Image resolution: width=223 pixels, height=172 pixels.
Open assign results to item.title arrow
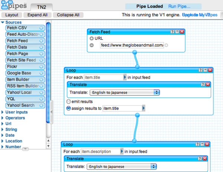(x=143, y=108)
